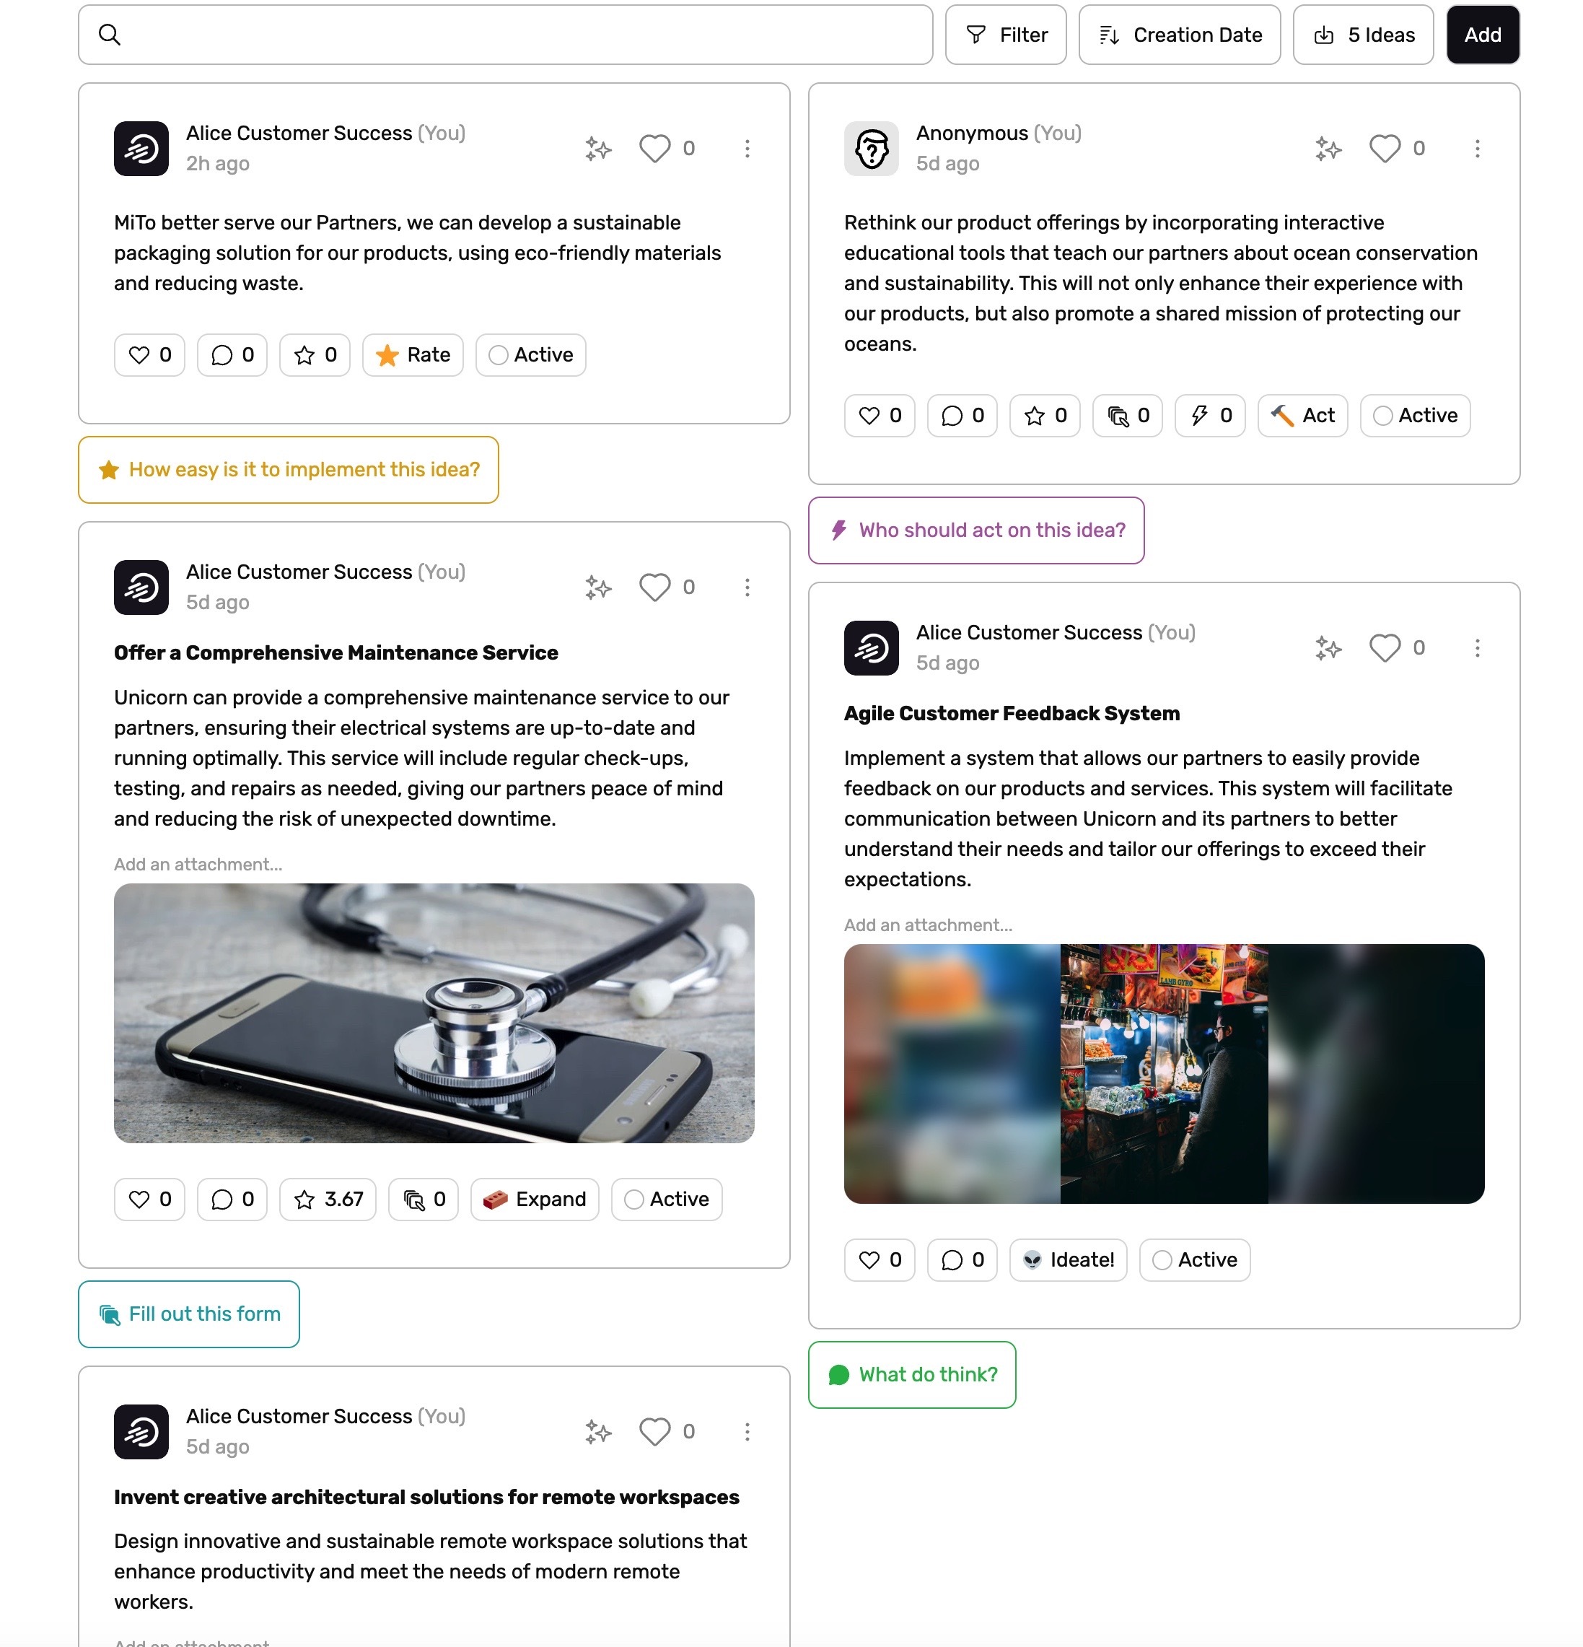1583x1647 pixels.
Task: Click the Rate star button
Action: 413,355
